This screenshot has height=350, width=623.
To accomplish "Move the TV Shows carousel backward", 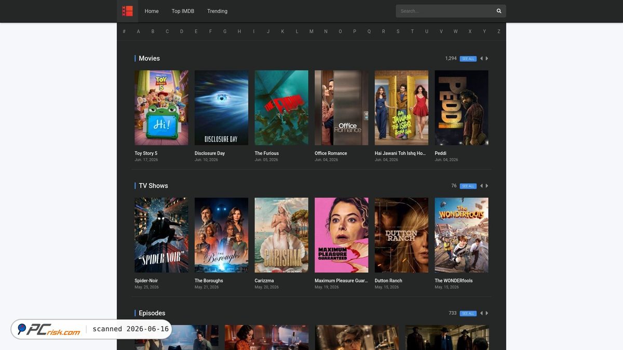I will 481,186.
